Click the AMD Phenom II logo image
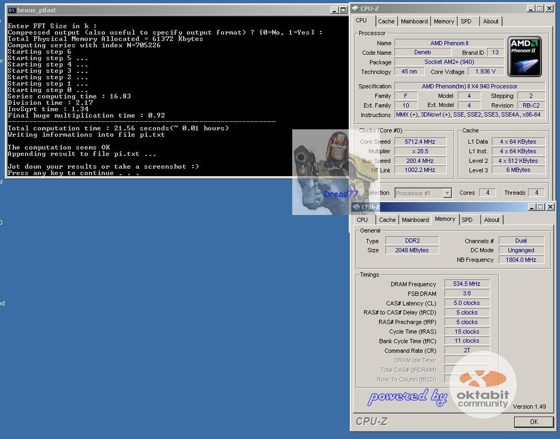Viewport: 560px width, 439px height. [524, 56]
